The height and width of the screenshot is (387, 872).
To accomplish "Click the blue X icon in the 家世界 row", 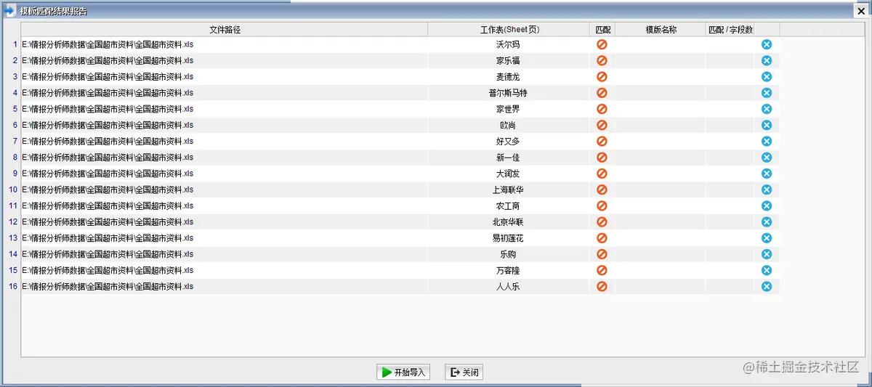I will coord(767,109).
